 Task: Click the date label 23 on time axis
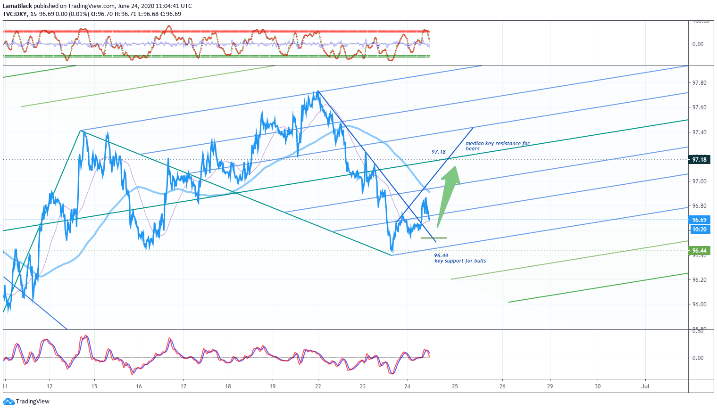coord(363,386)
